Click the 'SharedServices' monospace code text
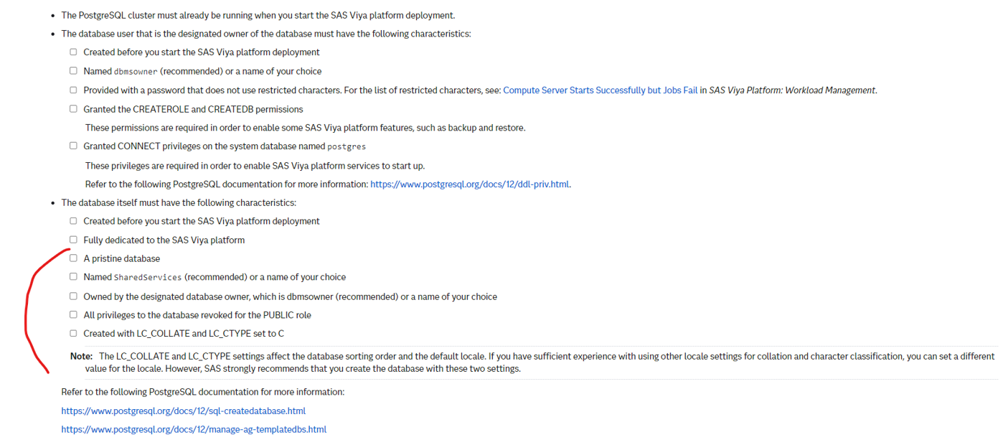Image resolution: width=1003 pixels, height=445 pixels. click(147, 278)
